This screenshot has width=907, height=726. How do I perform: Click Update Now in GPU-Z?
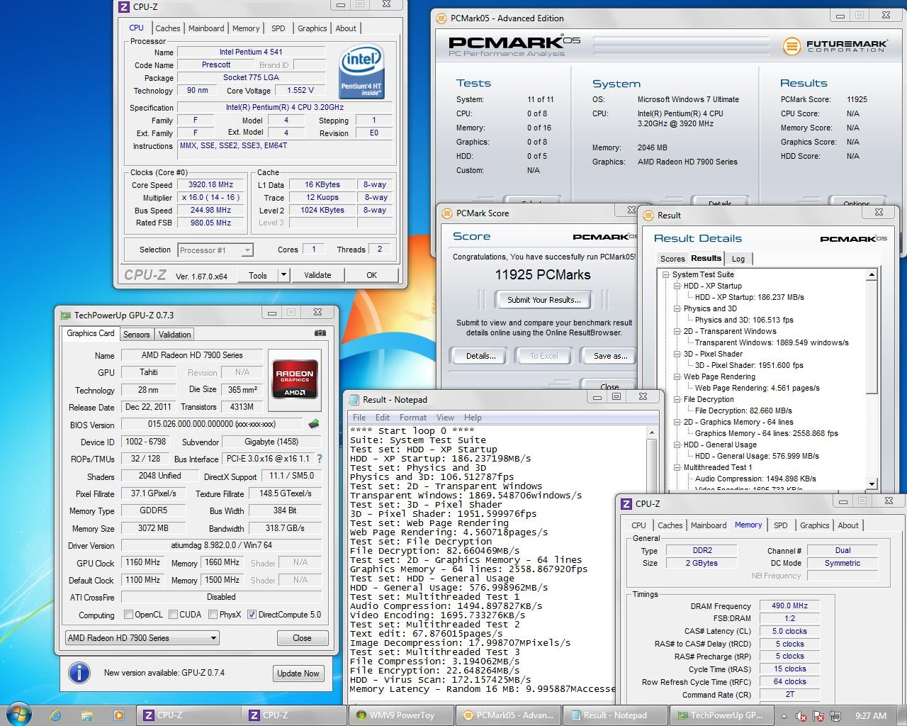click(x=298, y=674)
